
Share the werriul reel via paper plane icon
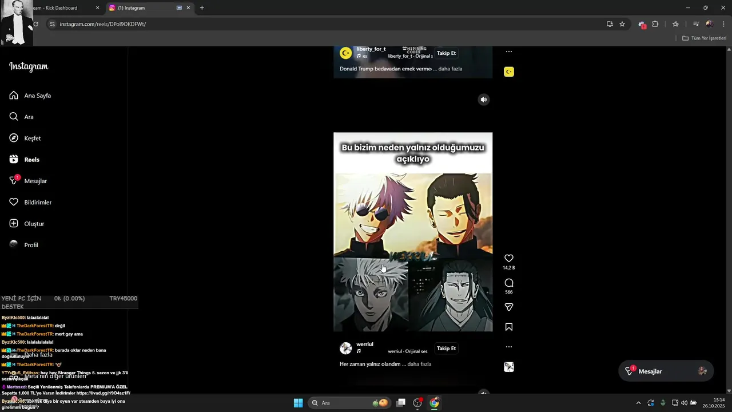(x=509, y=307)
